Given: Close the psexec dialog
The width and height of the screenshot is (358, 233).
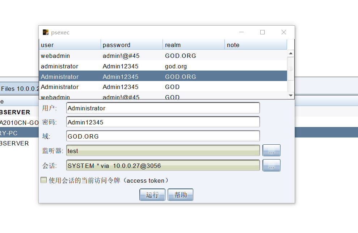Looking at the screenshot, I should (283, 32).
